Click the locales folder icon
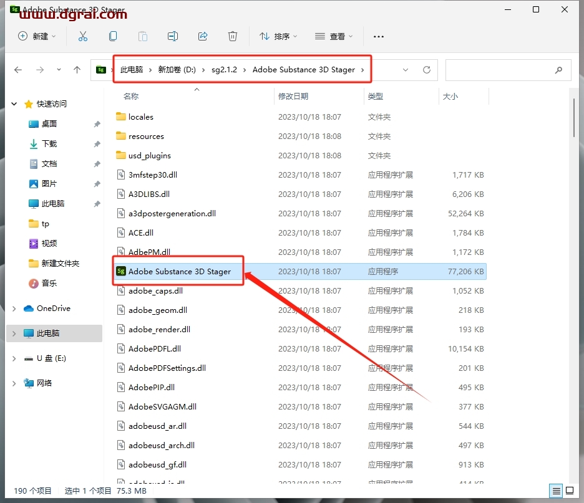The width and height of the screenshot is (584, 503). coord(120,117)
